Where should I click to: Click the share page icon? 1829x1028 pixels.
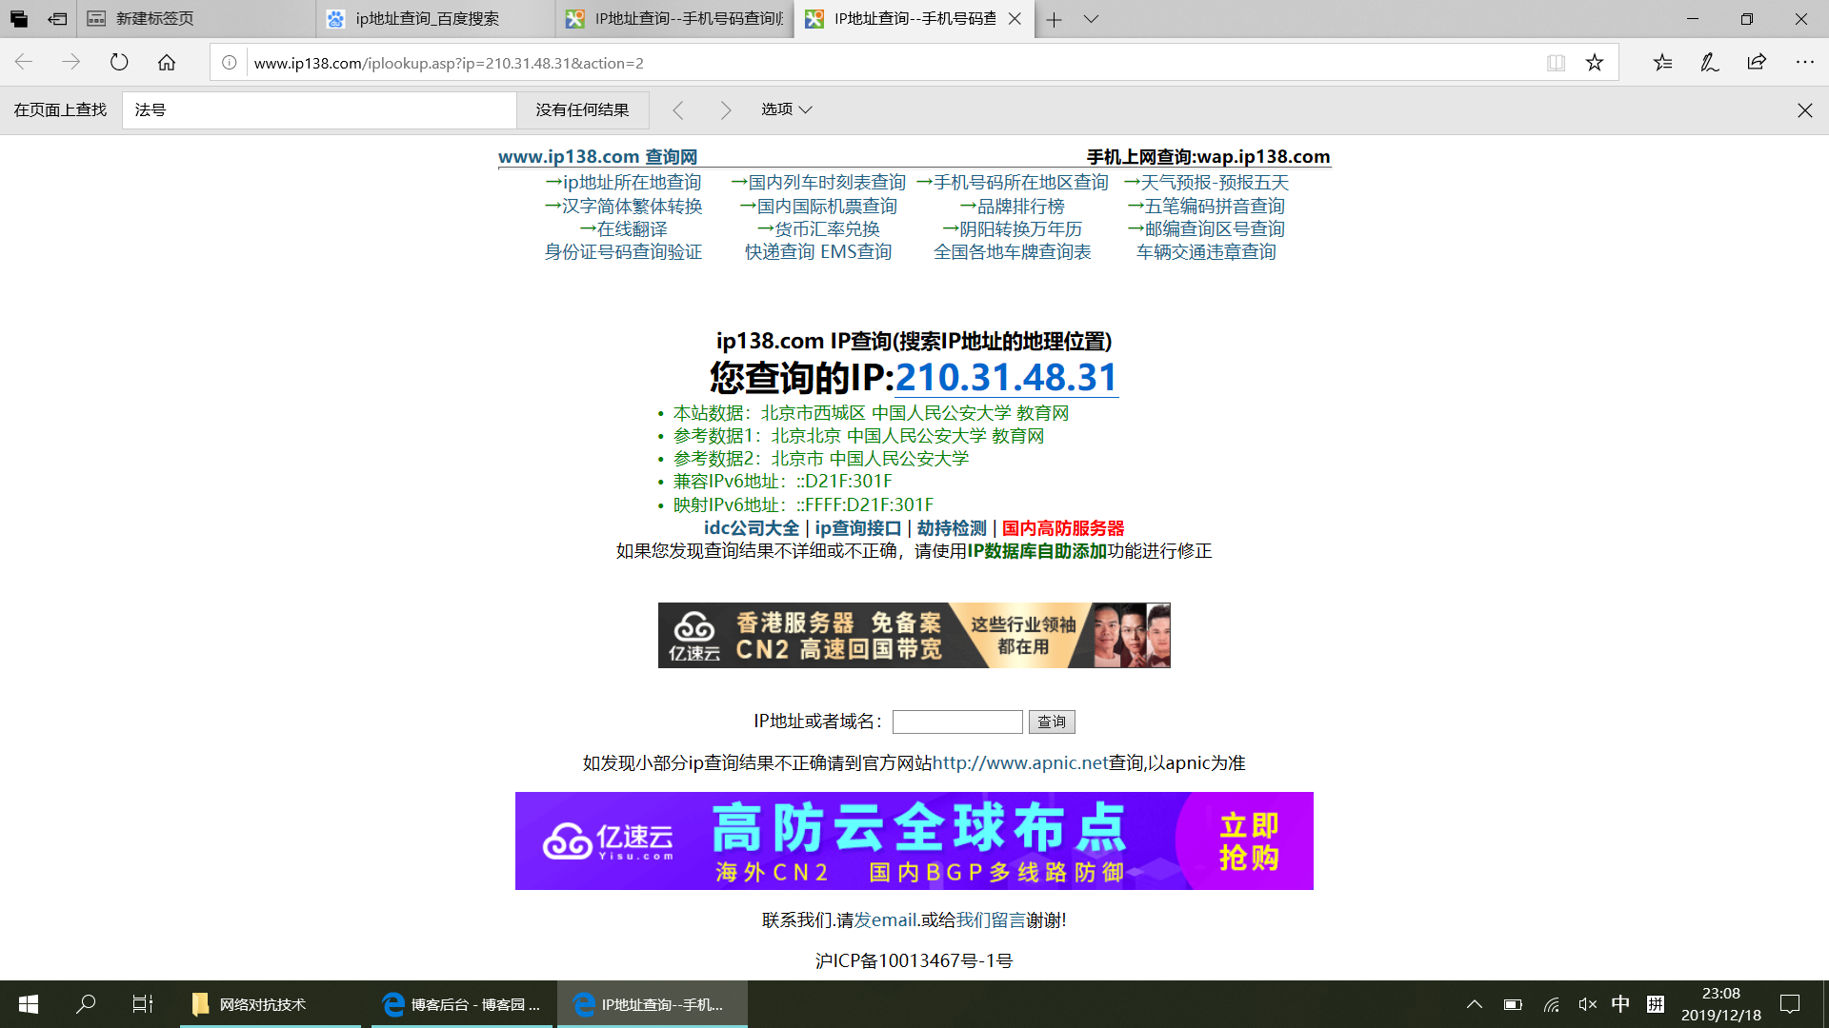1757,63
